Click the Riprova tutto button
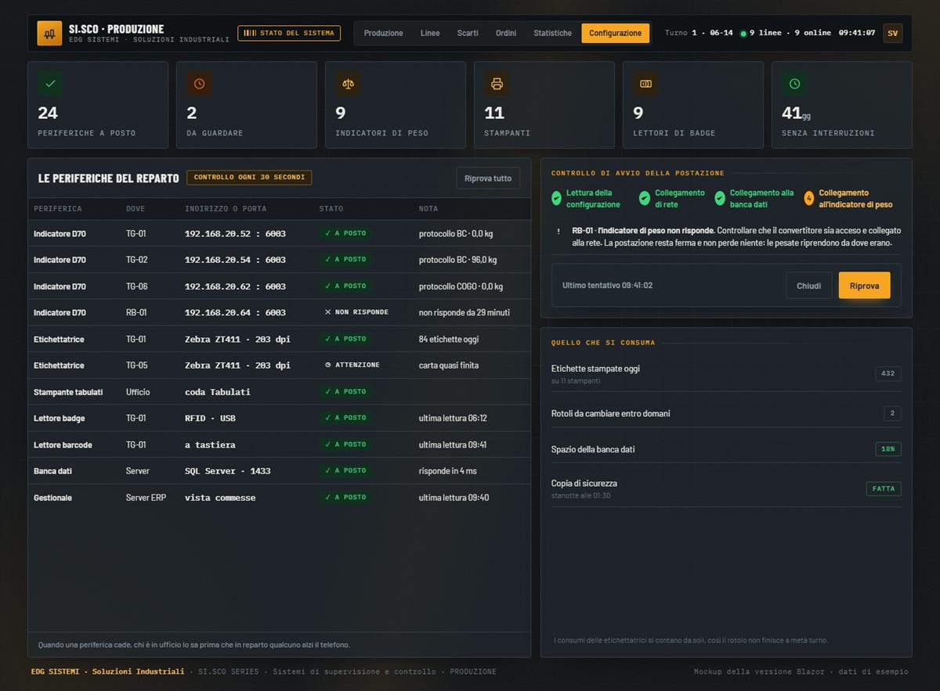This screenshot has width=940, height=691. click(488, 178)
